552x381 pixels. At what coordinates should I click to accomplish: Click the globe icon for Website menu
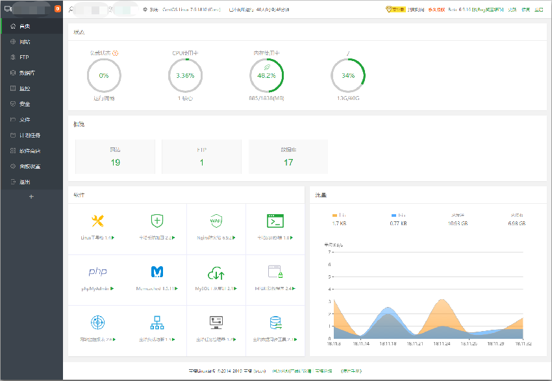click(13, 42)
